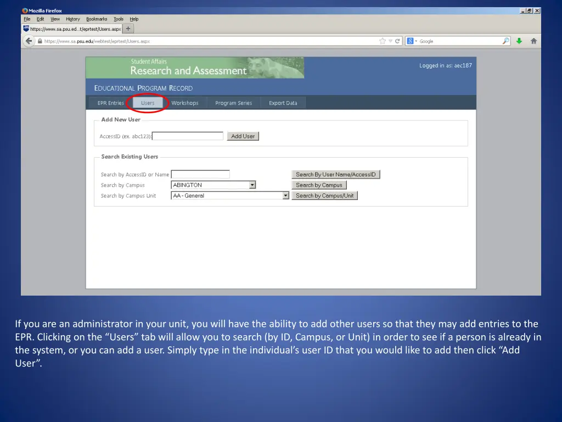Select the Users.aspx browser tab
Screen dimensions: 562x422
(72, 29)
